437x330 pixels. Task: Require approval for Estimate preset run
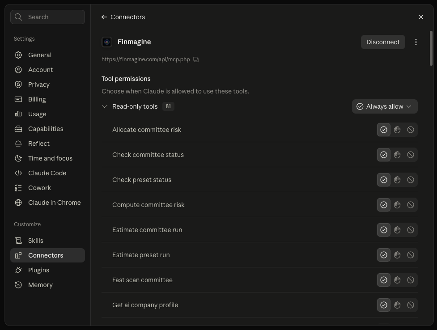coord(397,255)
